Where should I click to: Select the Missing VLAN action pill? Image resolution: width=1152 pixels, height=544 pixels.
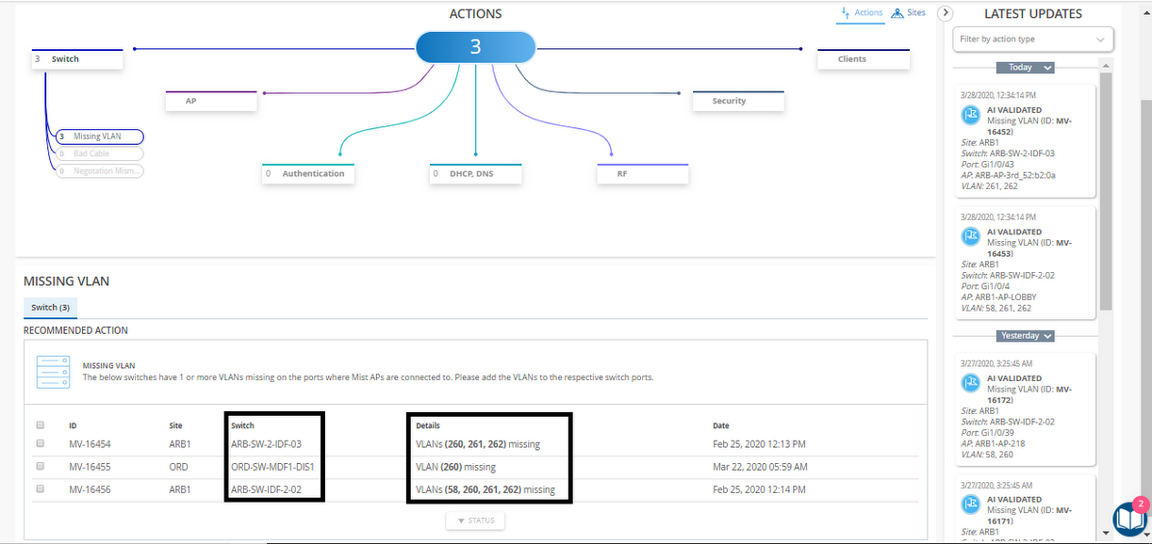98,136
